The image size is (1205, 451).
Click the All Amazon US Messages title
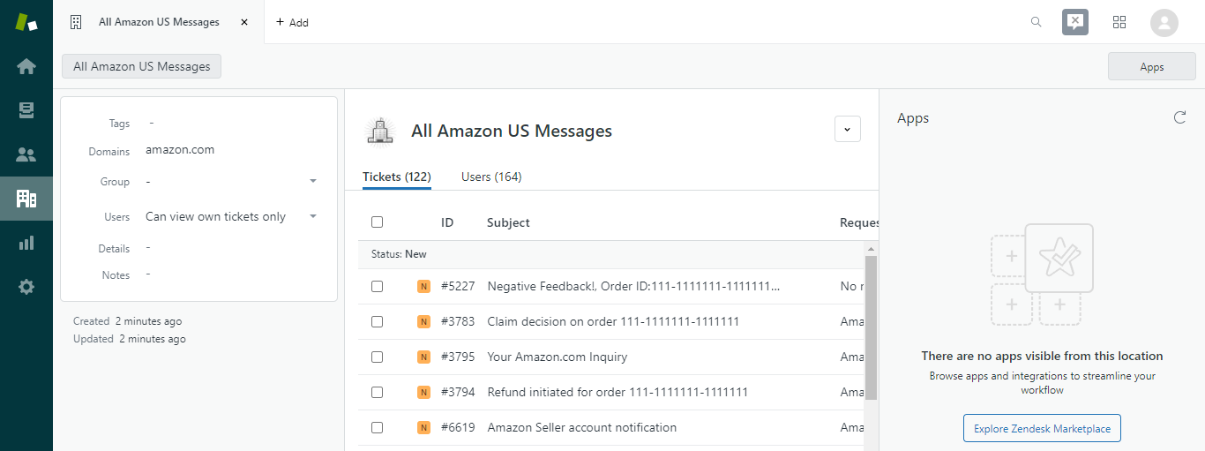tap(512, 131)
